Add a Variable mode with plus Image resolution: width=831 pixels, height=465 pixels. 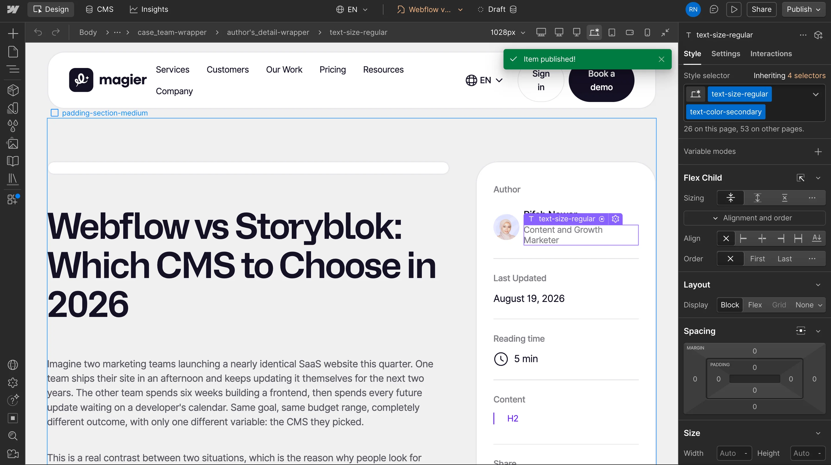[818, 152]
